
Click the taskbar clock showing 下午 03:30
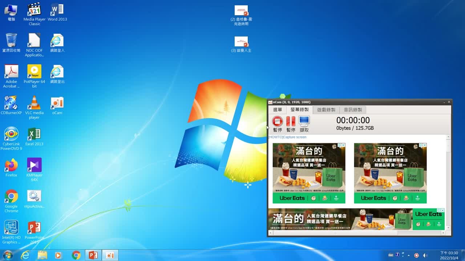click(x=449, y=255)
